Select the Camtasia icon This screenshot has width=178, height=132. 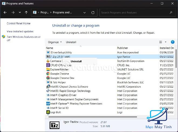pyautogui.click(x=48, y=61)
